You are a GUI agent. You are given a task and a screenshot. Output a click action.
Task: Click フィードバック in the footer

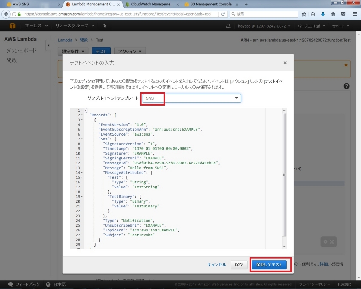click(x=24, y=284)
